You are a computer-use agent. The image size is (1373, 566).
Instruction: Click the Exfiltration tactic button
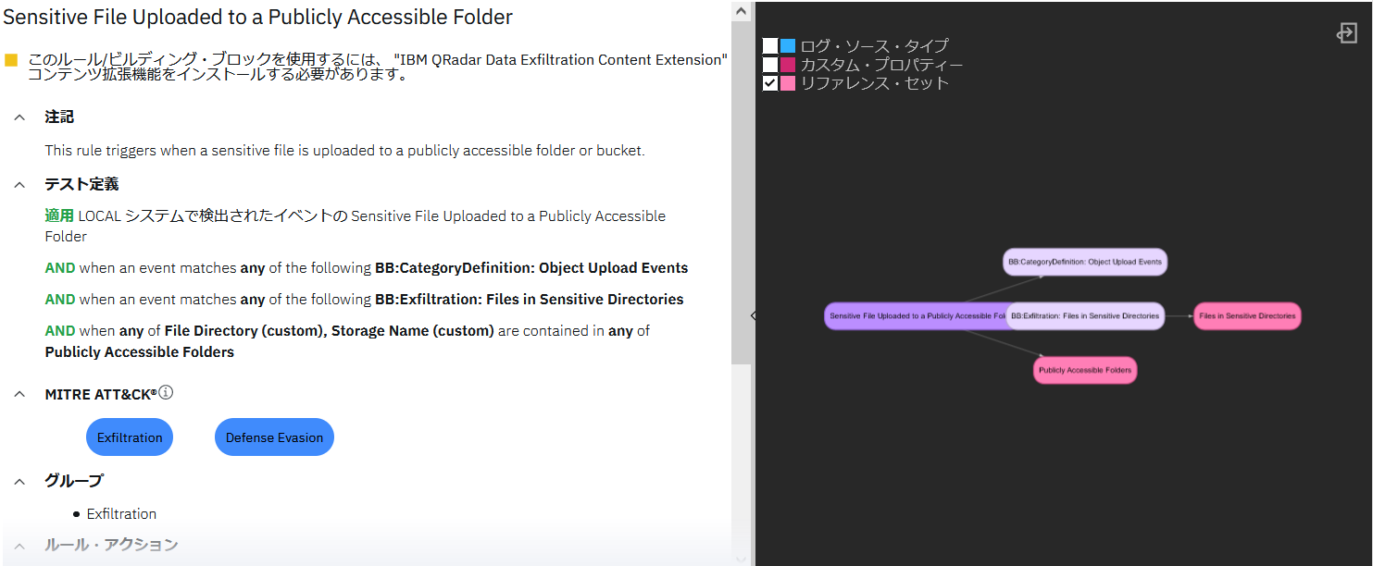point(130,437)
